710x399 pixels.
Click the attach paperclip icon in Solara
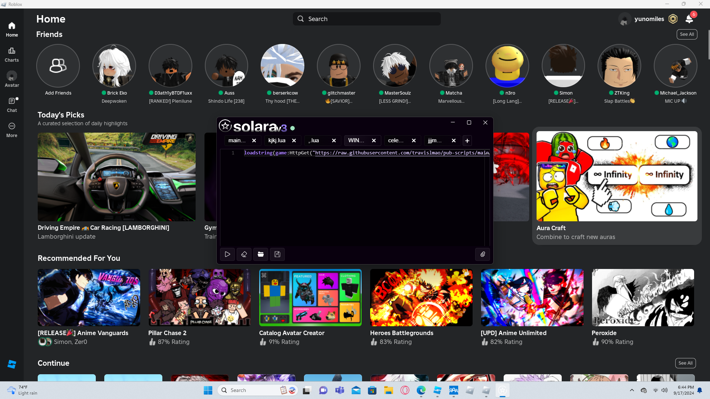(483, 254)
